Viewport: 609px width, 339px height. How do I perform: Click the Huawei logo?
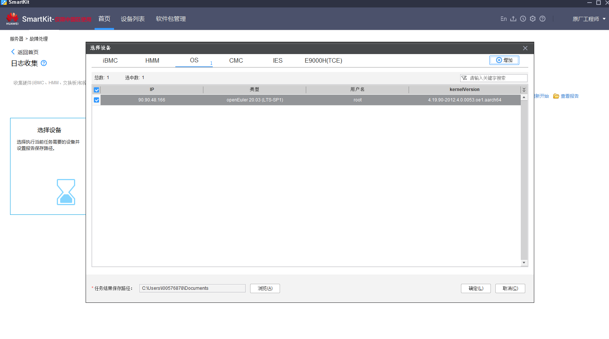click(x=12, y=19)
